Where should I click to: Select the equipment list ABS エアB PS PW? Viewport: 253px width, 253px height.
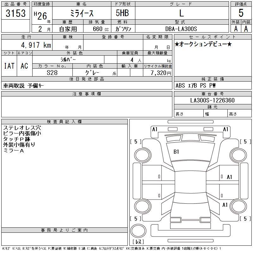[x=195, y=85]
